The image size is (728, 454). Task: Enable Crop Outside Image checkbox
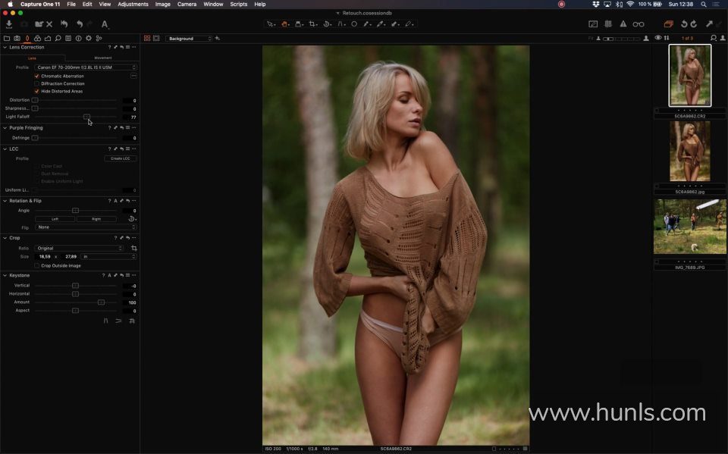click(36, 265)
